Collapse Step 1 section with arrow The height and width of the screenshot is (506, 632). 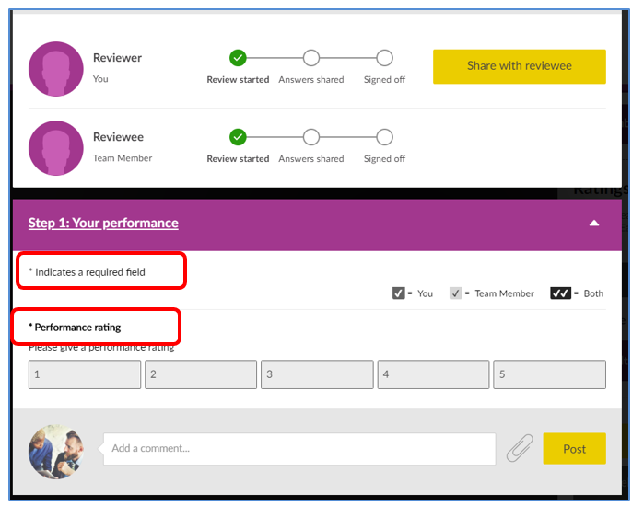(x=594, y=223)
